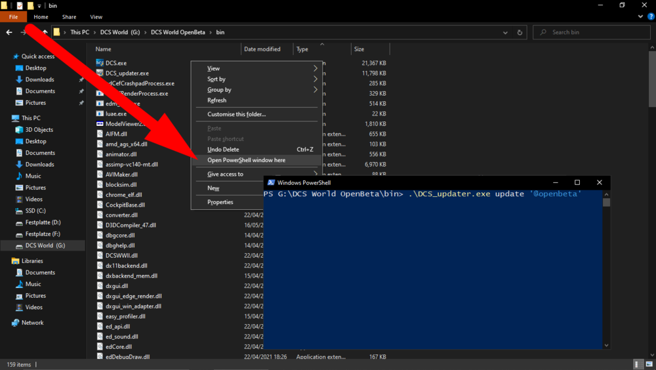
Task: Refresh the address bar location
Action: [520, 32]
